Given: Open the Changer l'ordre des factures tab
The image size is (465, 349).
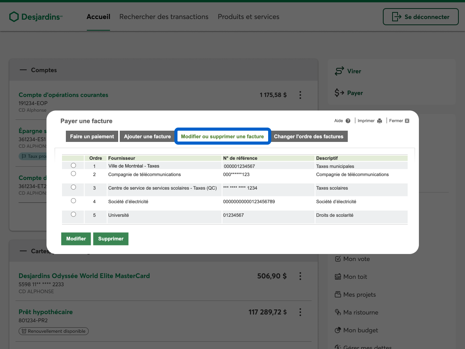Looking at the screenshot, I should tap(308, 136).
